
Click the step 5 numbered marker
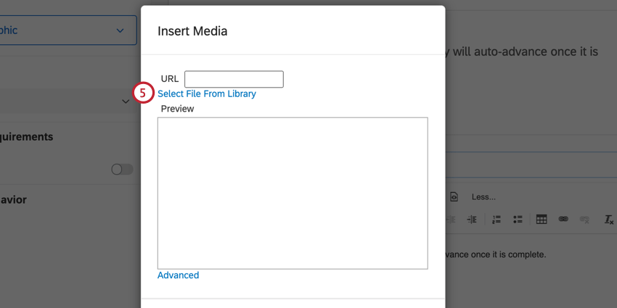point(144,93)
